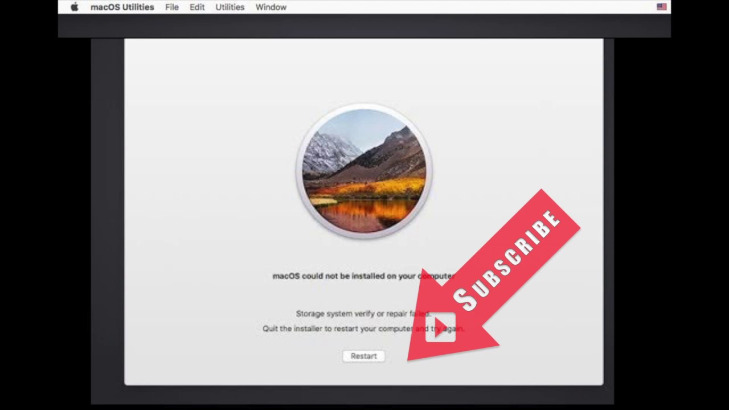
Task: Select the 'Quit the installer to restart' message
Action: click(x=363, y=329)
